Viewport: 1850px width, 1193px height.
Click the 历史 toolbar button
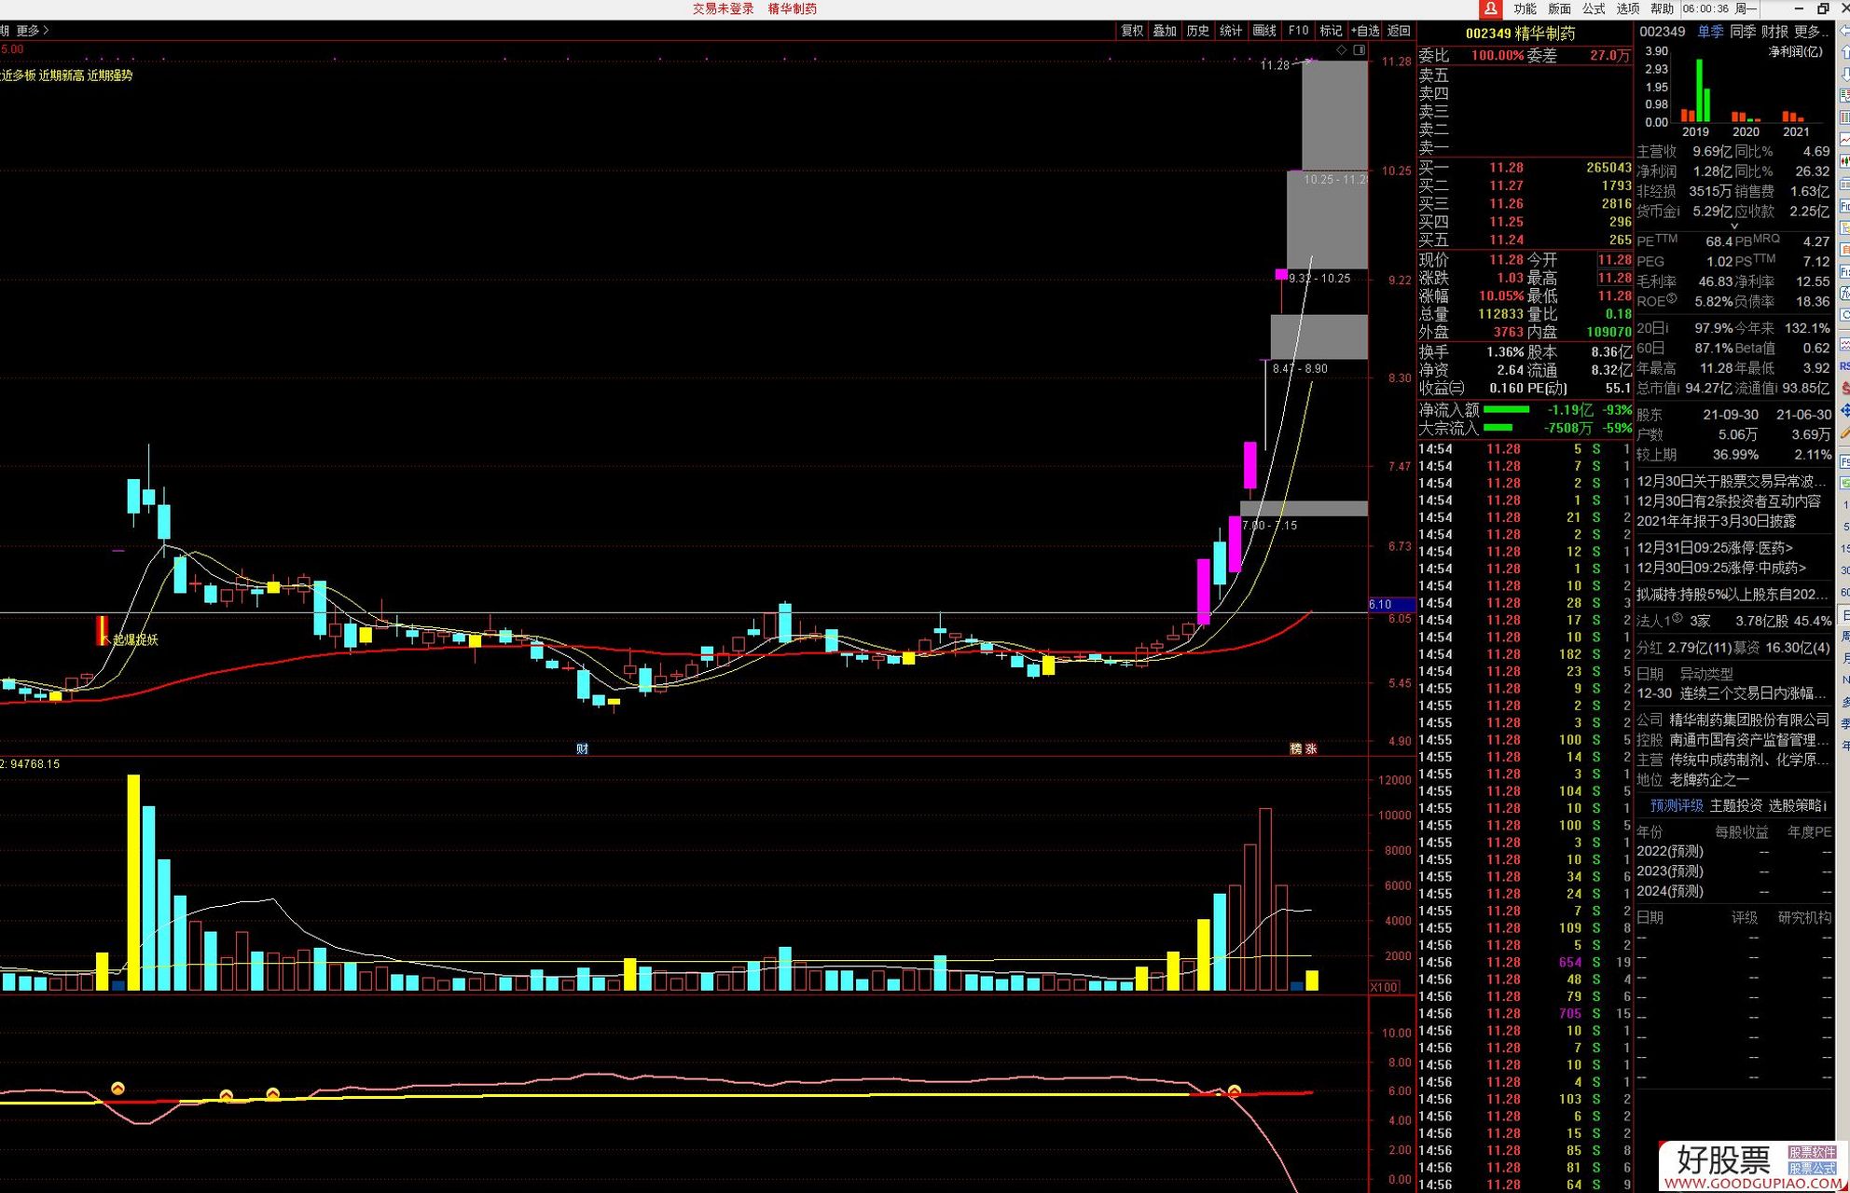[x=1198, y=31]
